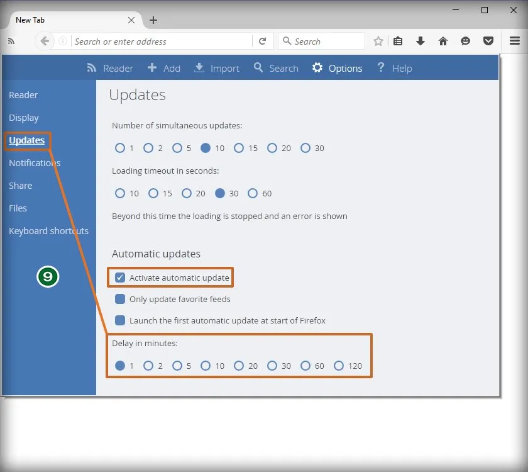Open Reader from the top navigation bar
This screenshot has height=472, width=528.
(110, 68)
